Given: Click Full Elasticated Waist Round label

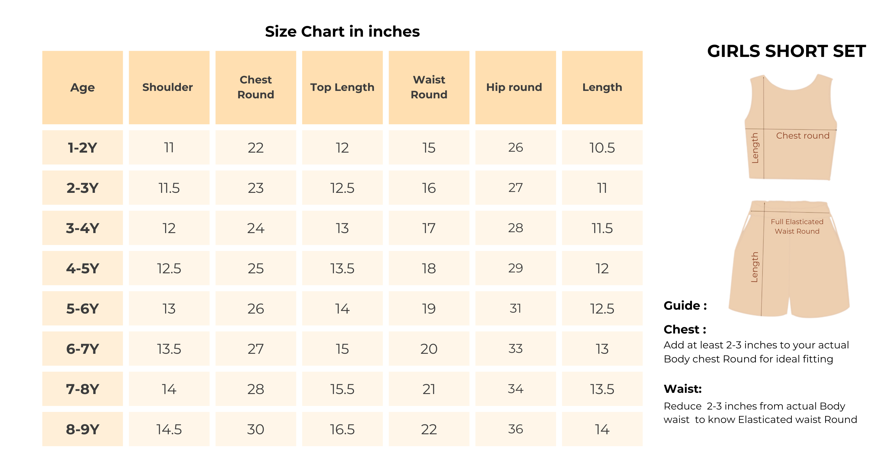Looking at the screenshot, I should pos(797,226).
